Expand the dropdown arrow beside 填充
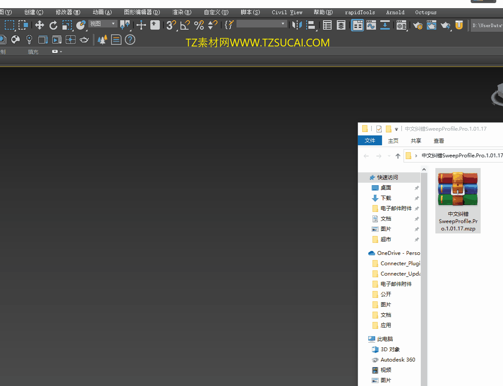Screen dimensions: 503x386 tap(61, 52)
